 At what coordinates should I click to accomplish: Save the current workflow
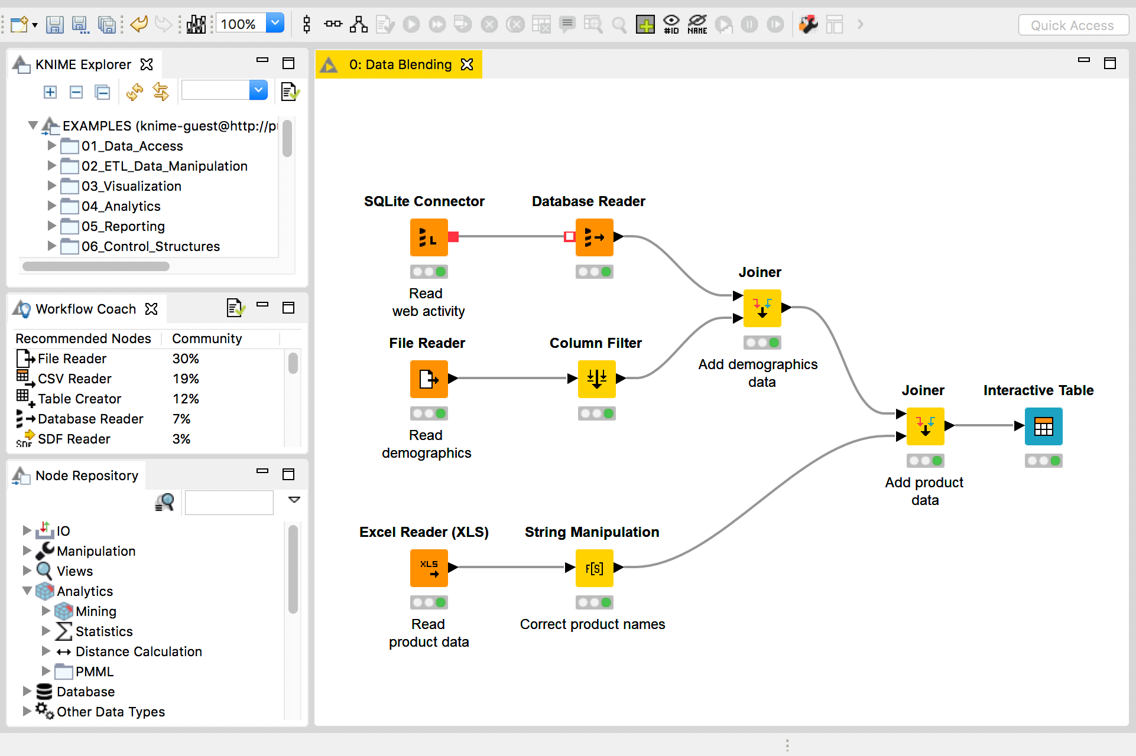tap(55, 24)
